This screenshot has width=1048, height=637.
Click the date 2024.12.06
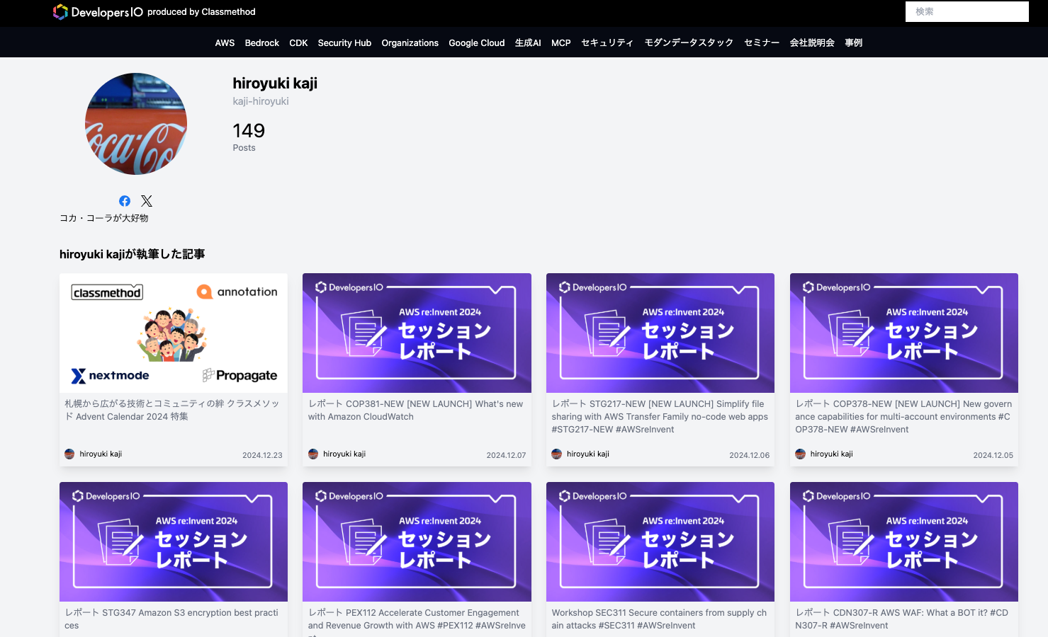coord(750,455)
